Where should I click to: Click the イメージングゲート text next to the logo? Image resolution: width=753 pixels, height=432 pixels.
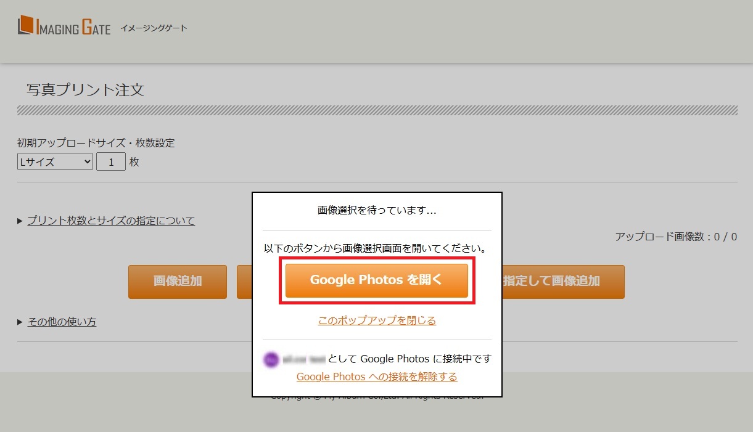pos(154,28)
